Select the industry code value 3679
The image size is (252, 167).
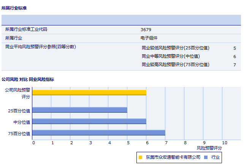146,29
